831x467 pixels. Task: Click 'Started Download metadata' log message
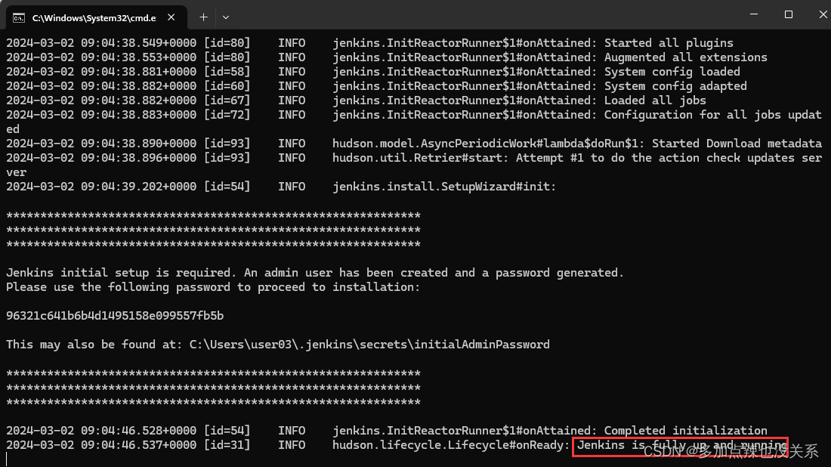click(737, 144)
